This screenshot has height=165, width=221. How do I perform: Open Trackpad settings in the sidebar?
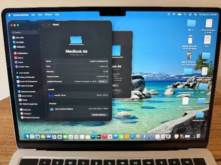(26, 114)
